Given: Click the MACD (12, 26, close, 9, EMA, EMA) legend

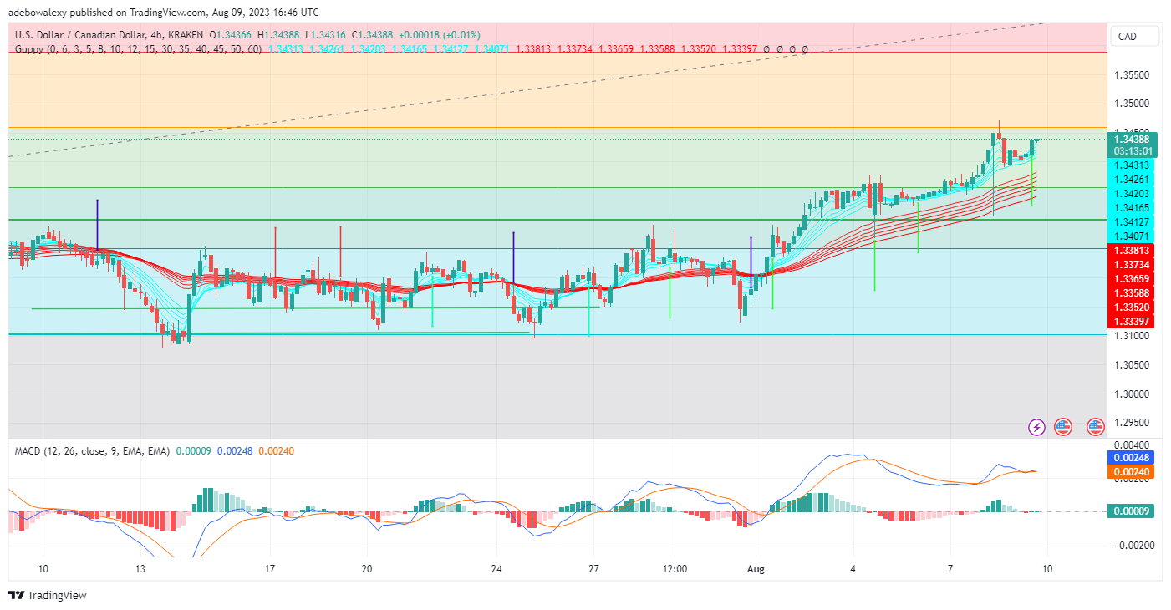Looking at the screenshot, I should tap(93, 451).
